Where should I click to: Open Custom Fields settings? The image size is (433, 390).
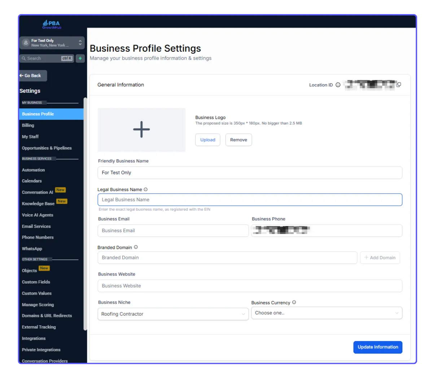coord(36,282)
